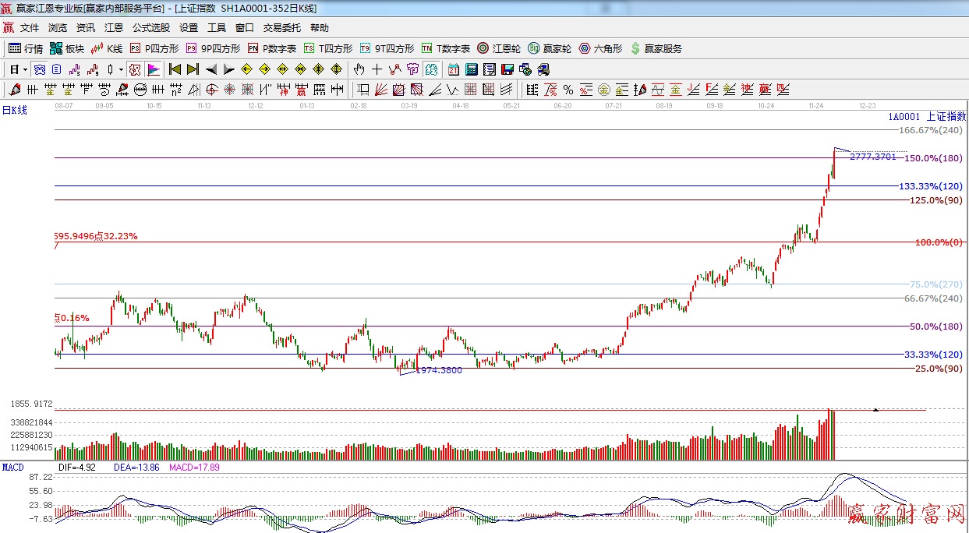Open the 江恩轮 Gann wheel tool
The image size is (969, 533).
click(x=499, y=48)
